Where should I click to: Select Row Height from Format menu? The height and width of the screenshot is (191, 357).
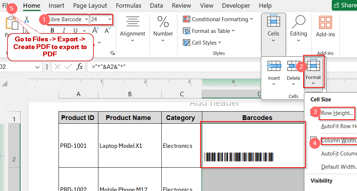(337, 113)
